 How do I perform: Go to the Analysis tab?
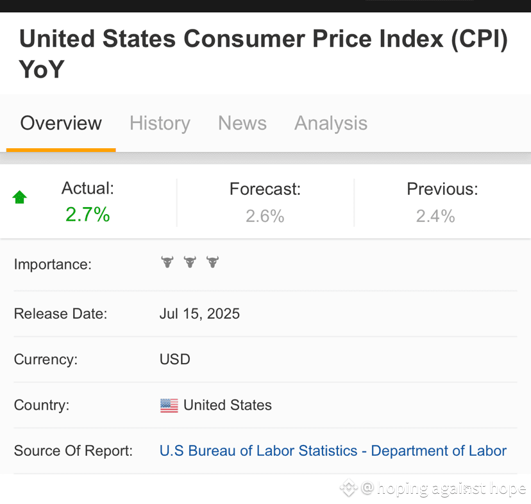pyautogui.click(x=331, y=123)
